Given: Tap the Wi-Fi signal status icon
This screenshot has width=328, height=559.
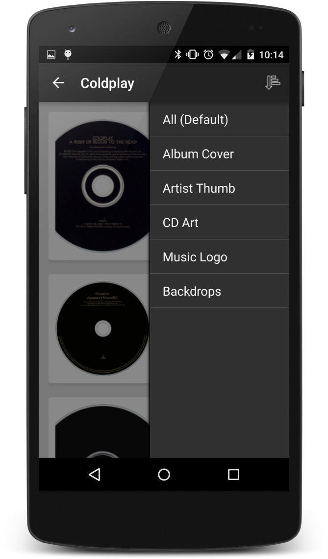Looking at the screenshot, I should pyautogui.click(x=224, y=55).
